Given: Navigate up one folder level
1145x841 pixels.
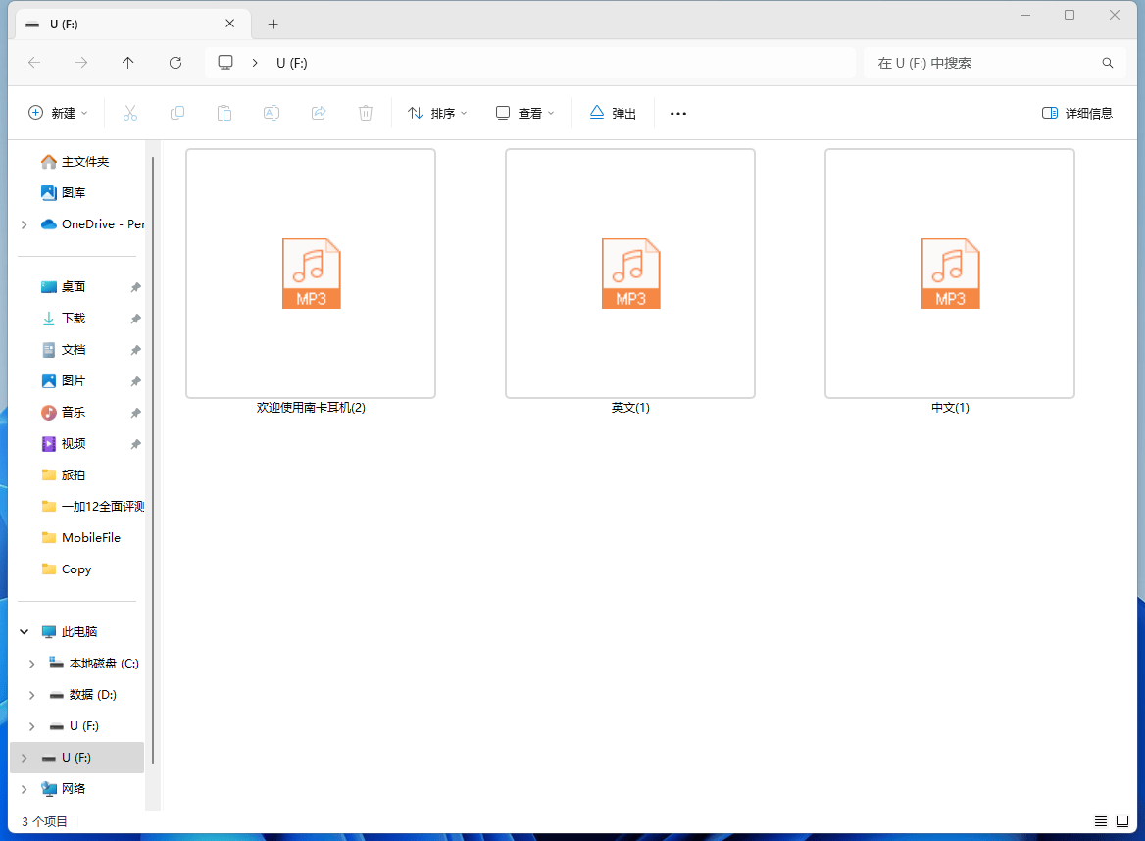Looking at the screenshot, I should [128, 62].
